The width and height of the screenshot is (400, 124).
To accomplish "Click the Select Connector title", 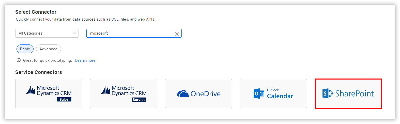I will [x=36, y=12].
